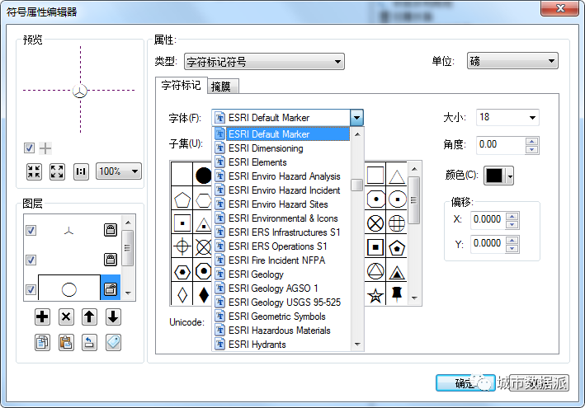Choose ESRI Geology AGSO 1 font
Viewport: 585px width, 408px height.
tap(282, 288)
